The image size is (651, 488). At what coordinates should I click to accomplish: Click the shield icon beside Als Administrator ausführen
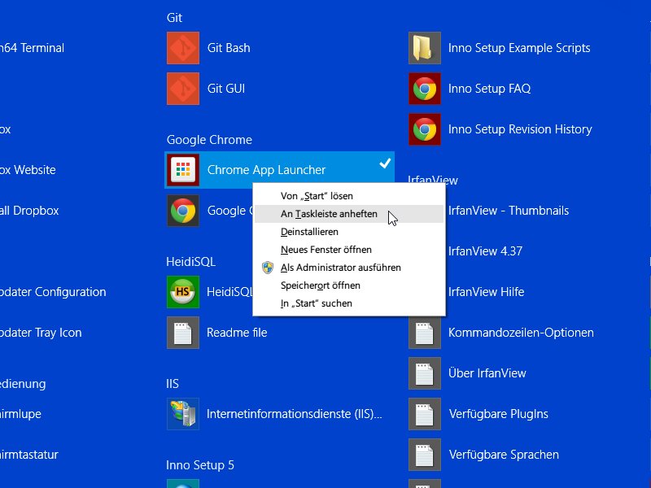pyautogui.click(x=268, y=268)
